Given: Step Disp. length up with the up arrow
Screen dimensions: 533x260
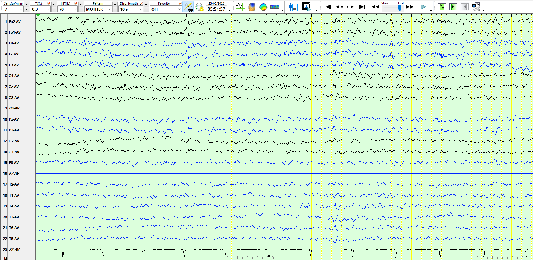Looking at the screenshot, I should 146,4.
